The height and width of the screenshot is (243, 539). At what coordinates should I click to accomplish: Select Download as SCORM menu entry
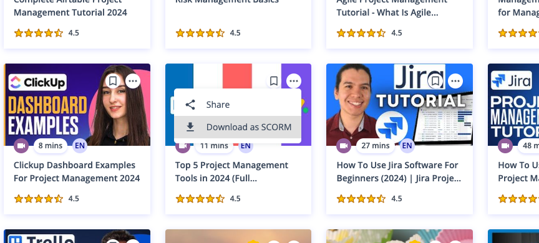238,127
